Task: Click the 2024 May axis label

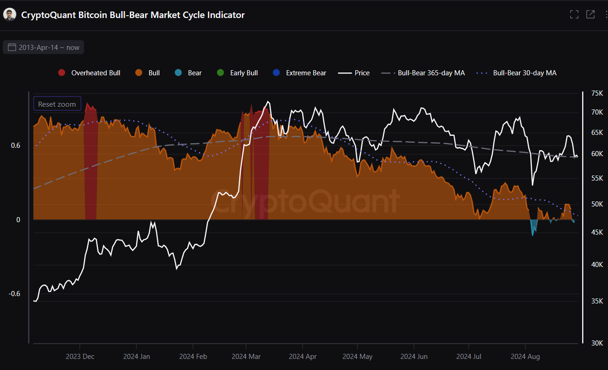Action: 357,357
